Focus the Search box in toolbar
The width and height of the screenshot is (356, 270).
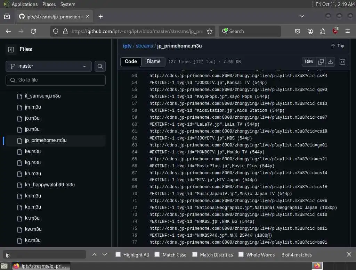click(250, 31)
